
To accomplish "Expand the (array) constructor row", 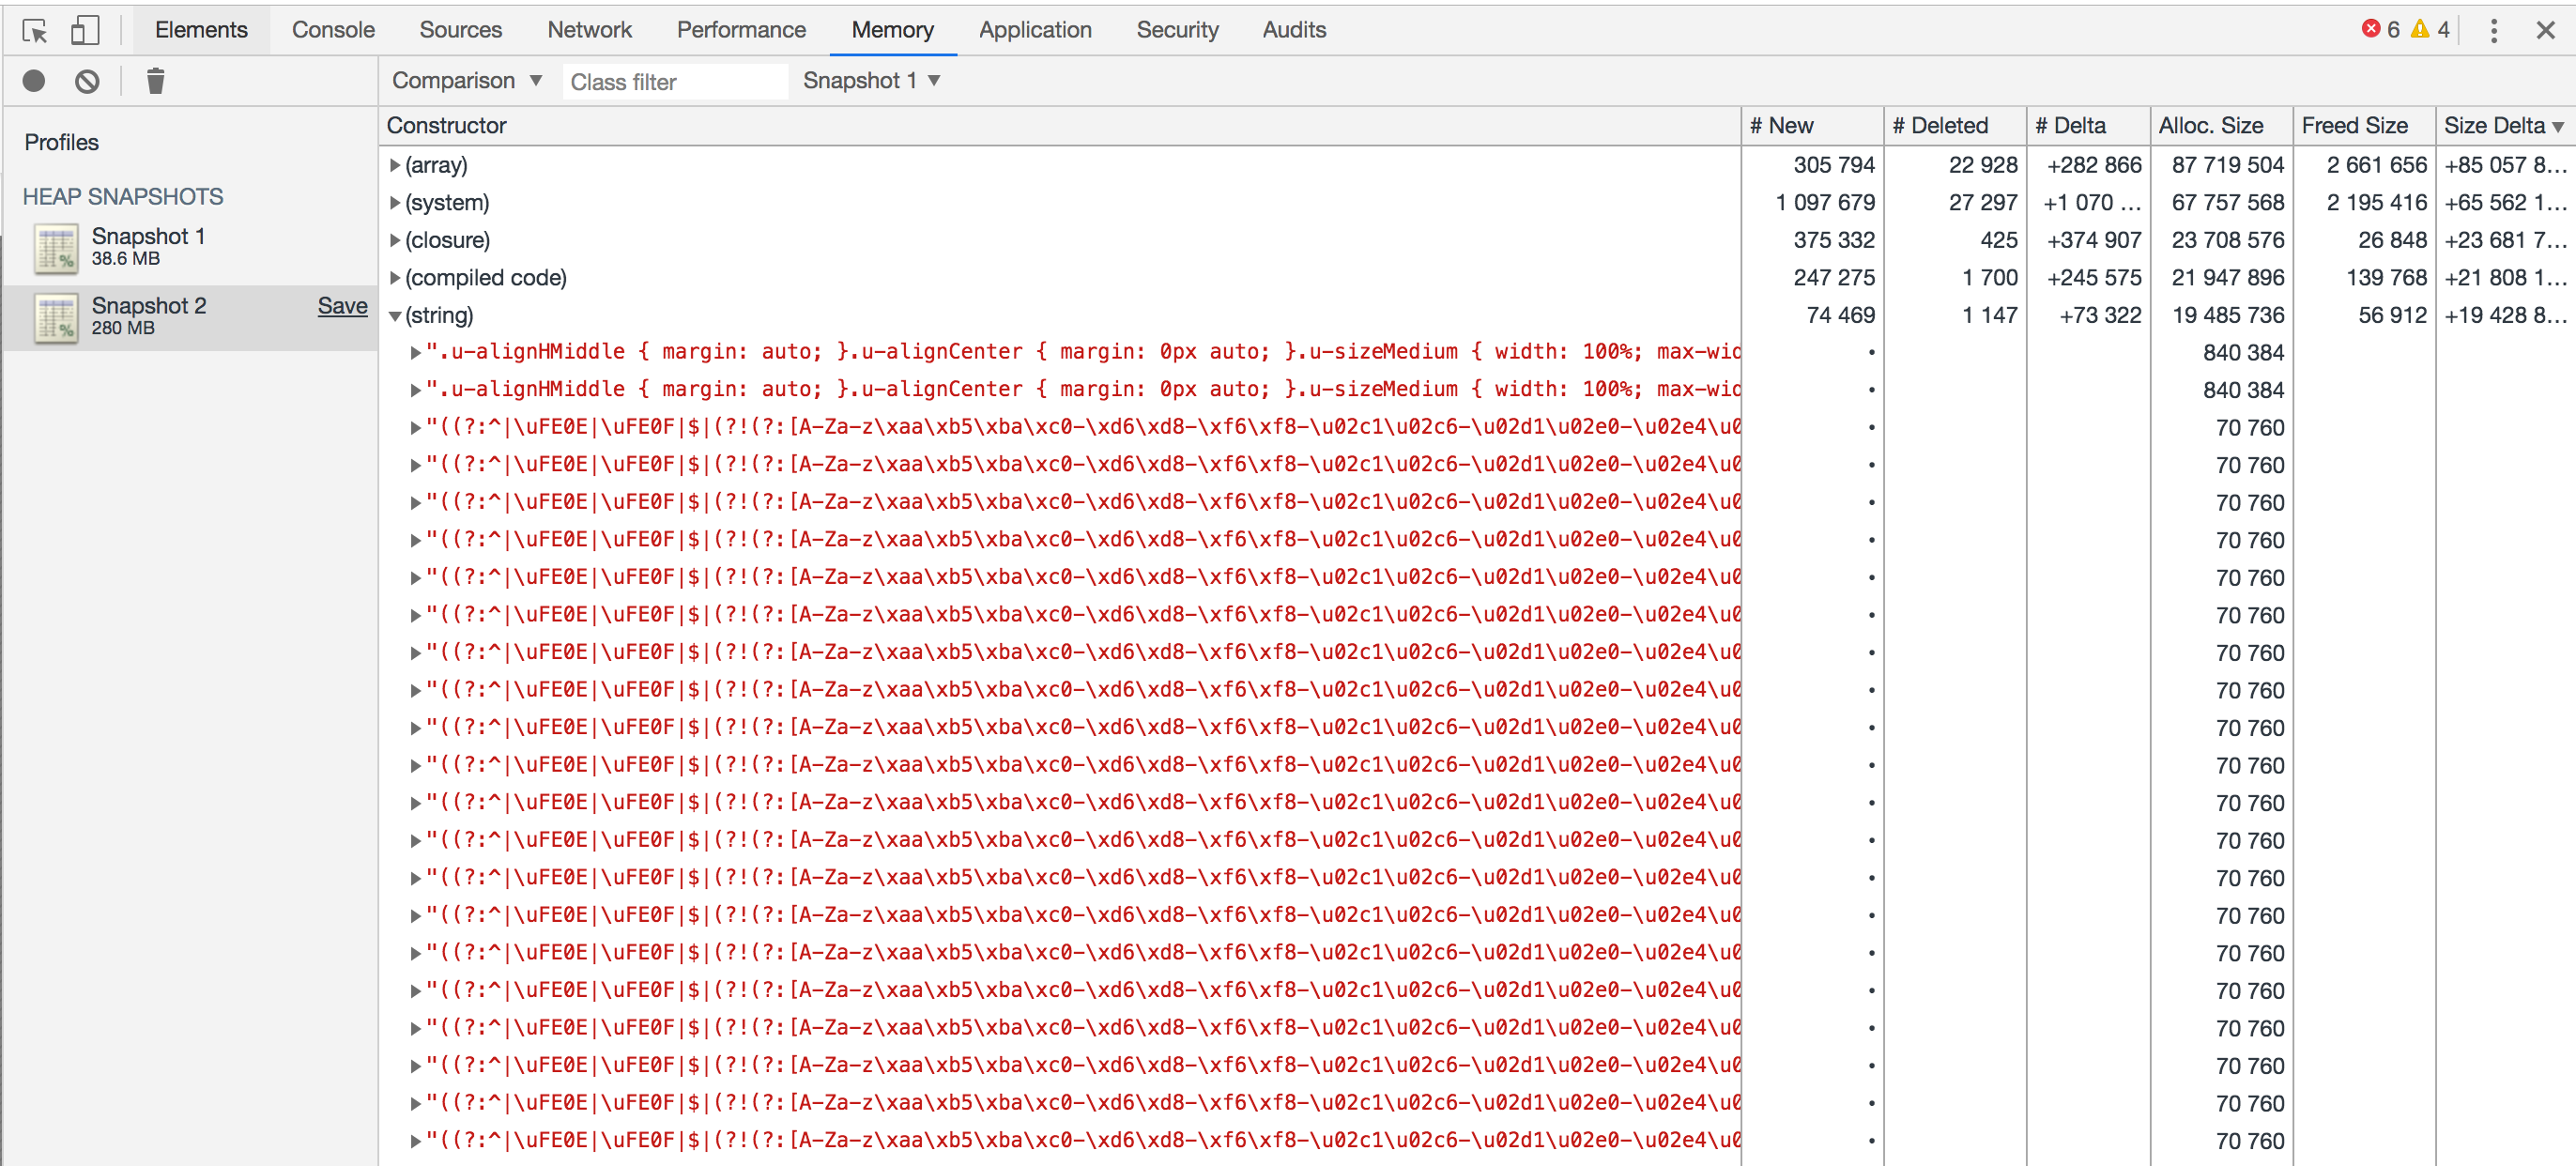I will 395,165.
